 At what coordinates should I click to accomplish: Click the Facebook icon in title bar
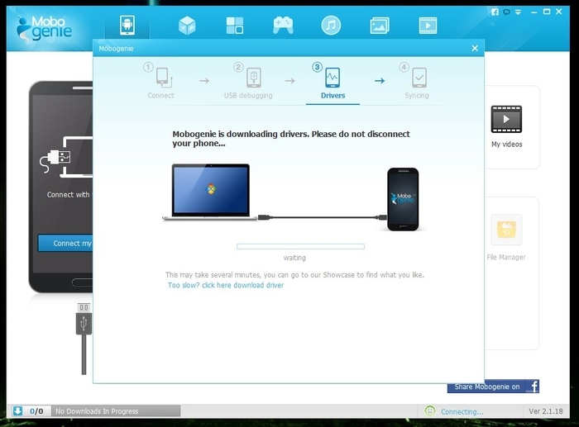tap(495, 12)
